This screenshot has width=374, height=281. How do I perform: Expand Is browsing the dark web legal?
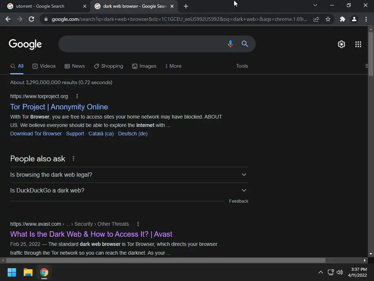click(x=129, y=175)
